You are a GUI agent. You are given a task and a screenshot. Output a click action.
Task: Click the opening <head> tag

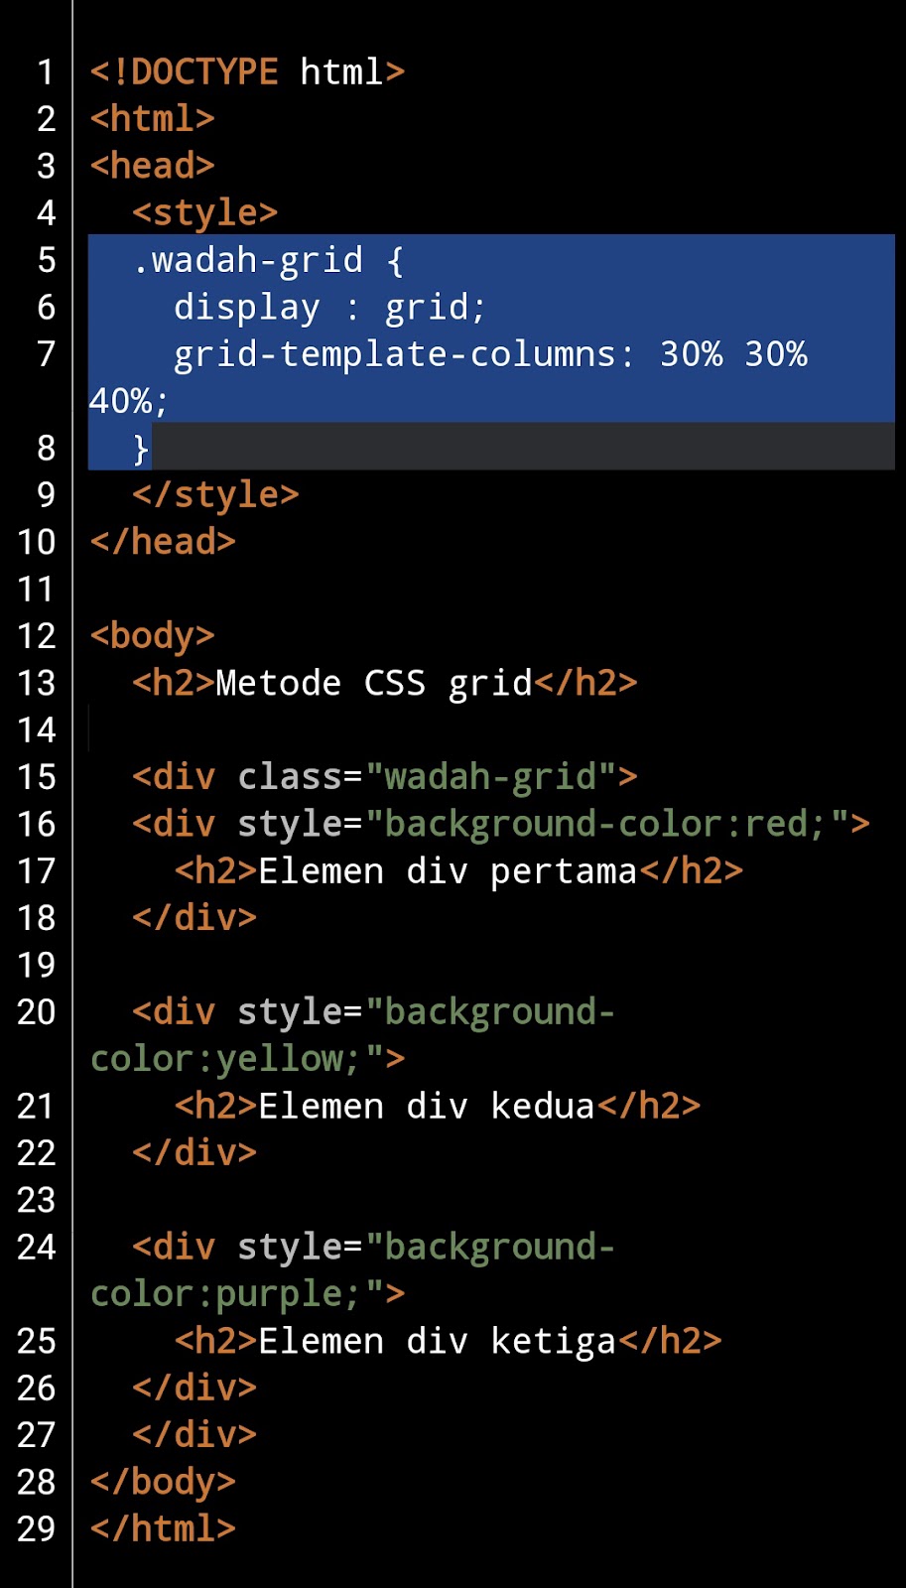pos(152,166)
